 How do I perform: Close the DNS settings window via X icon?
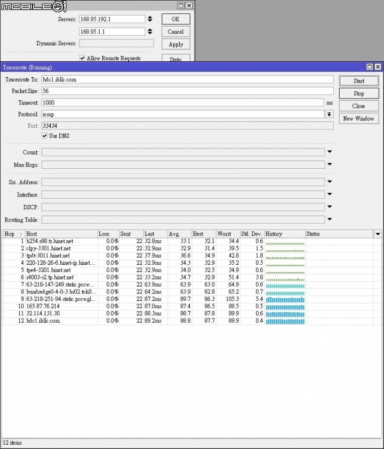189,5
